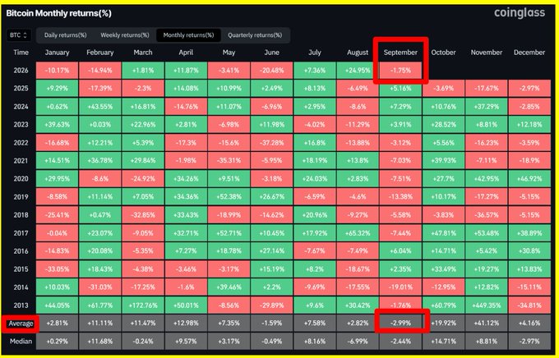Click the 2017 August cell +65.32%

point(358,233)
